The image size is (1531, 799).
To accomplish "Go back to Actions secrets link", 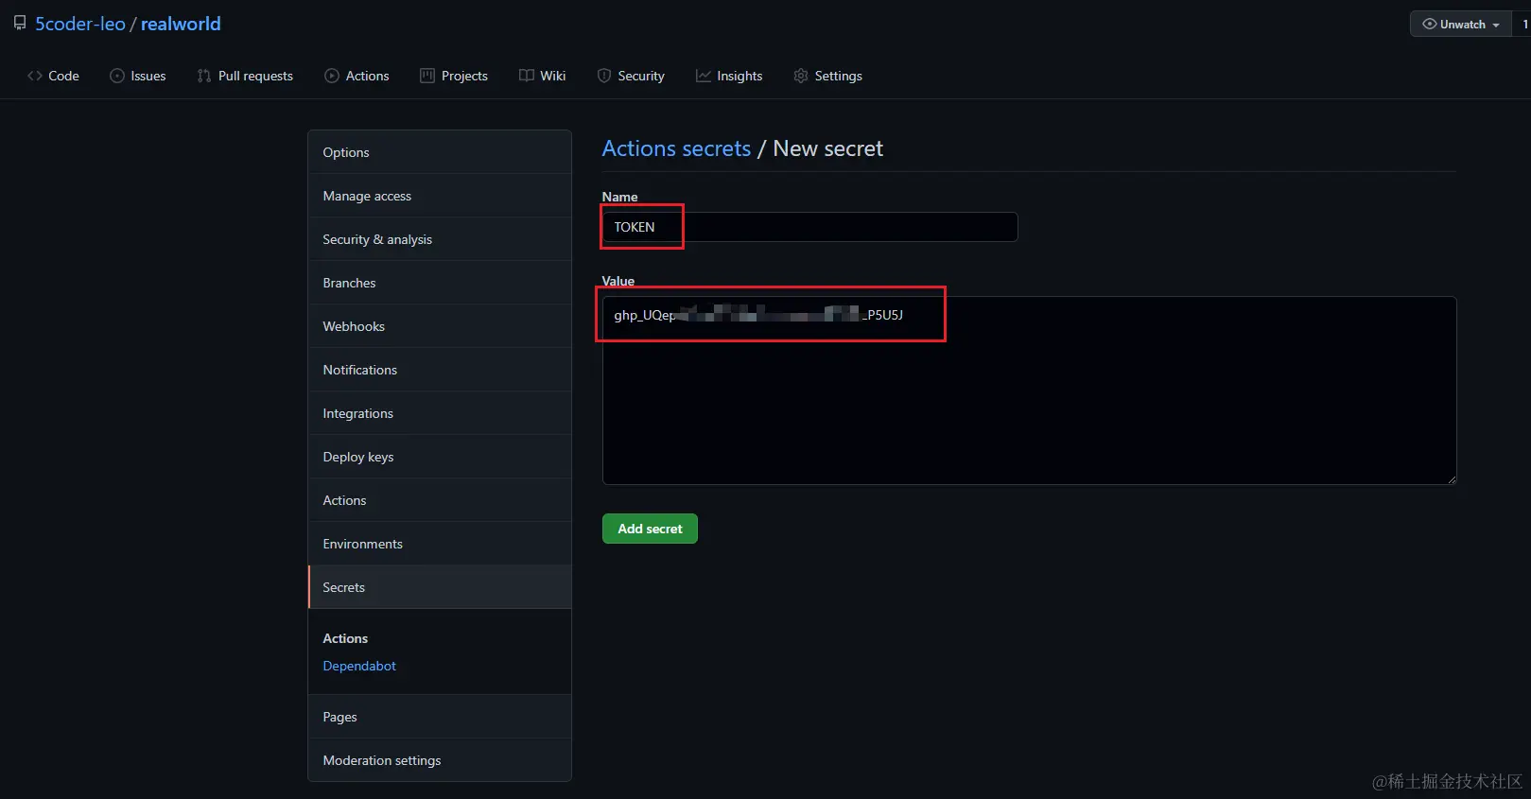I will pos(676,148).
